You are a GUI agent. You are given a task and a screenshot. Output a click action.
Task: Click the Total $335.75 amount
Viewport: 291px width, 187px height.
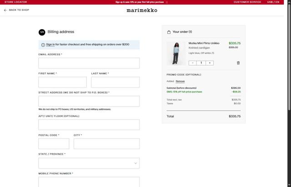click(235, 116)
